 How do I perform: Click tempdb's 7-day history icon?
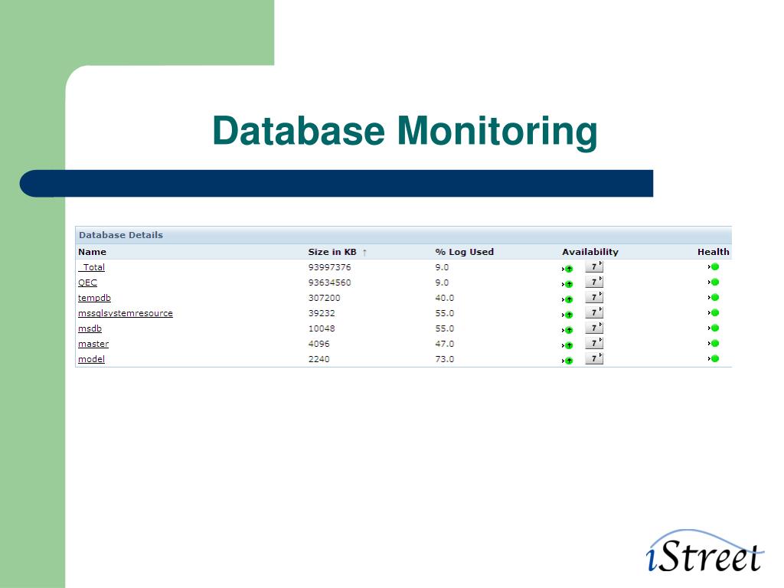594,298
